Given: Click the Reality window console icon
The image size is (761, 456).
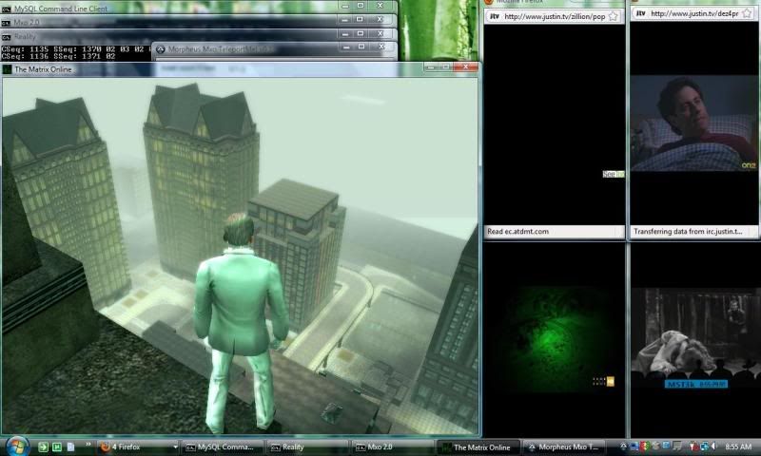Looking at the screenshot, I should click(x=7, y=37).
